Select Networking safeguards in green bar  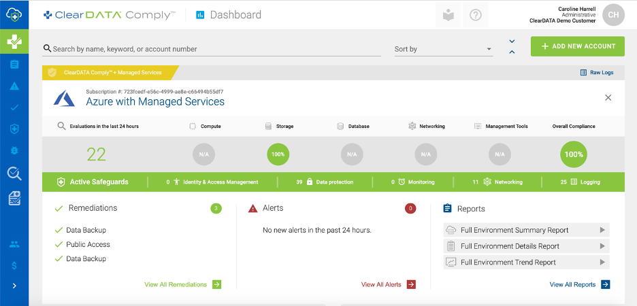point(497,182)
